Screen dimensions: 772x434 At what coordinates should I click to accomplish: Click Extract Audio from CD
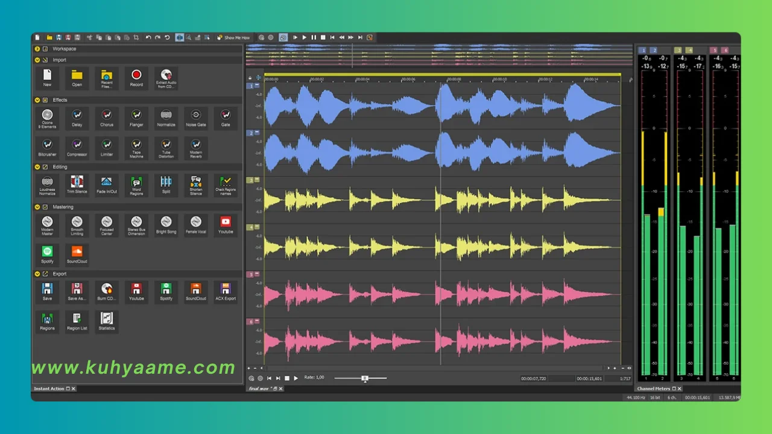(x=166, y=78)
